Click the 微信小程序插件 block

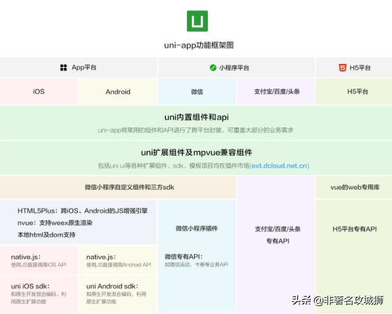[197, 228]
